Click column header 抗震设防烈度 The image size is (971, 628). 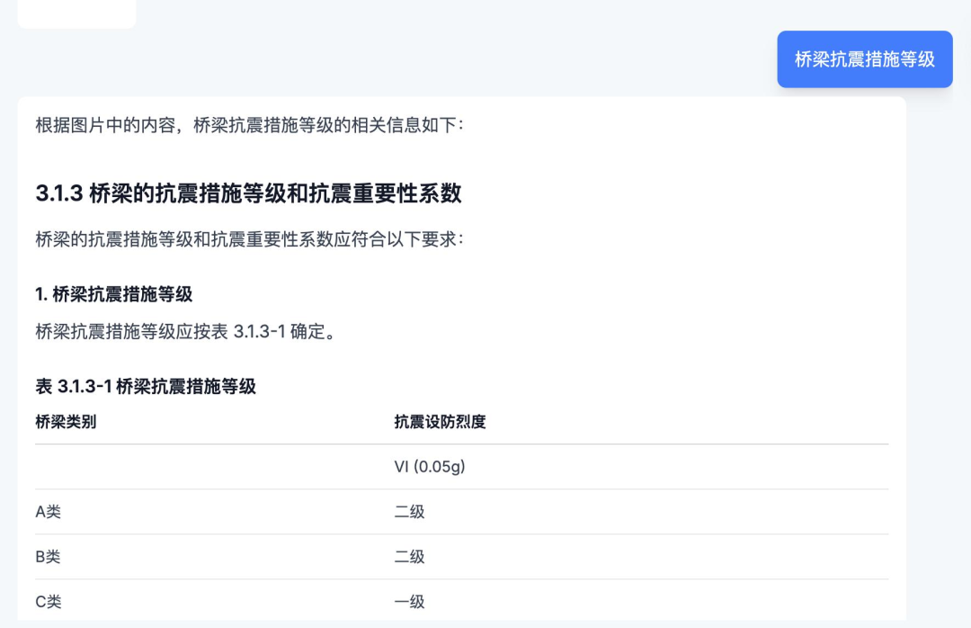(x=440, y=422)
